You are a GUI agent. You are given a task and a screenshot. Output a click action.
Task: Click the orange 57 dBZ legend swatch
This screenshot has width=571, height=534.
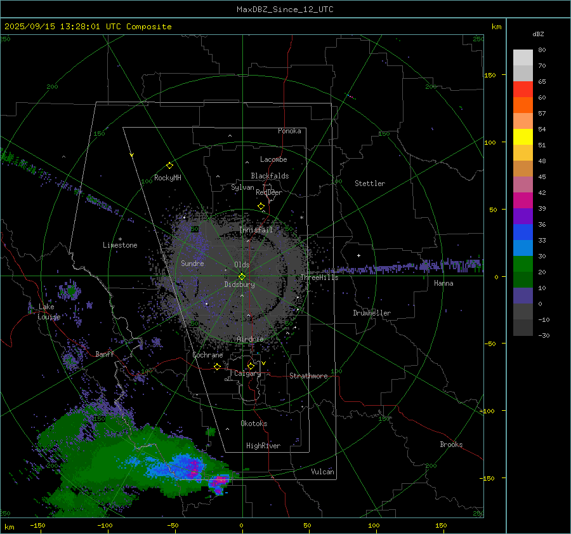coord(523,105)
